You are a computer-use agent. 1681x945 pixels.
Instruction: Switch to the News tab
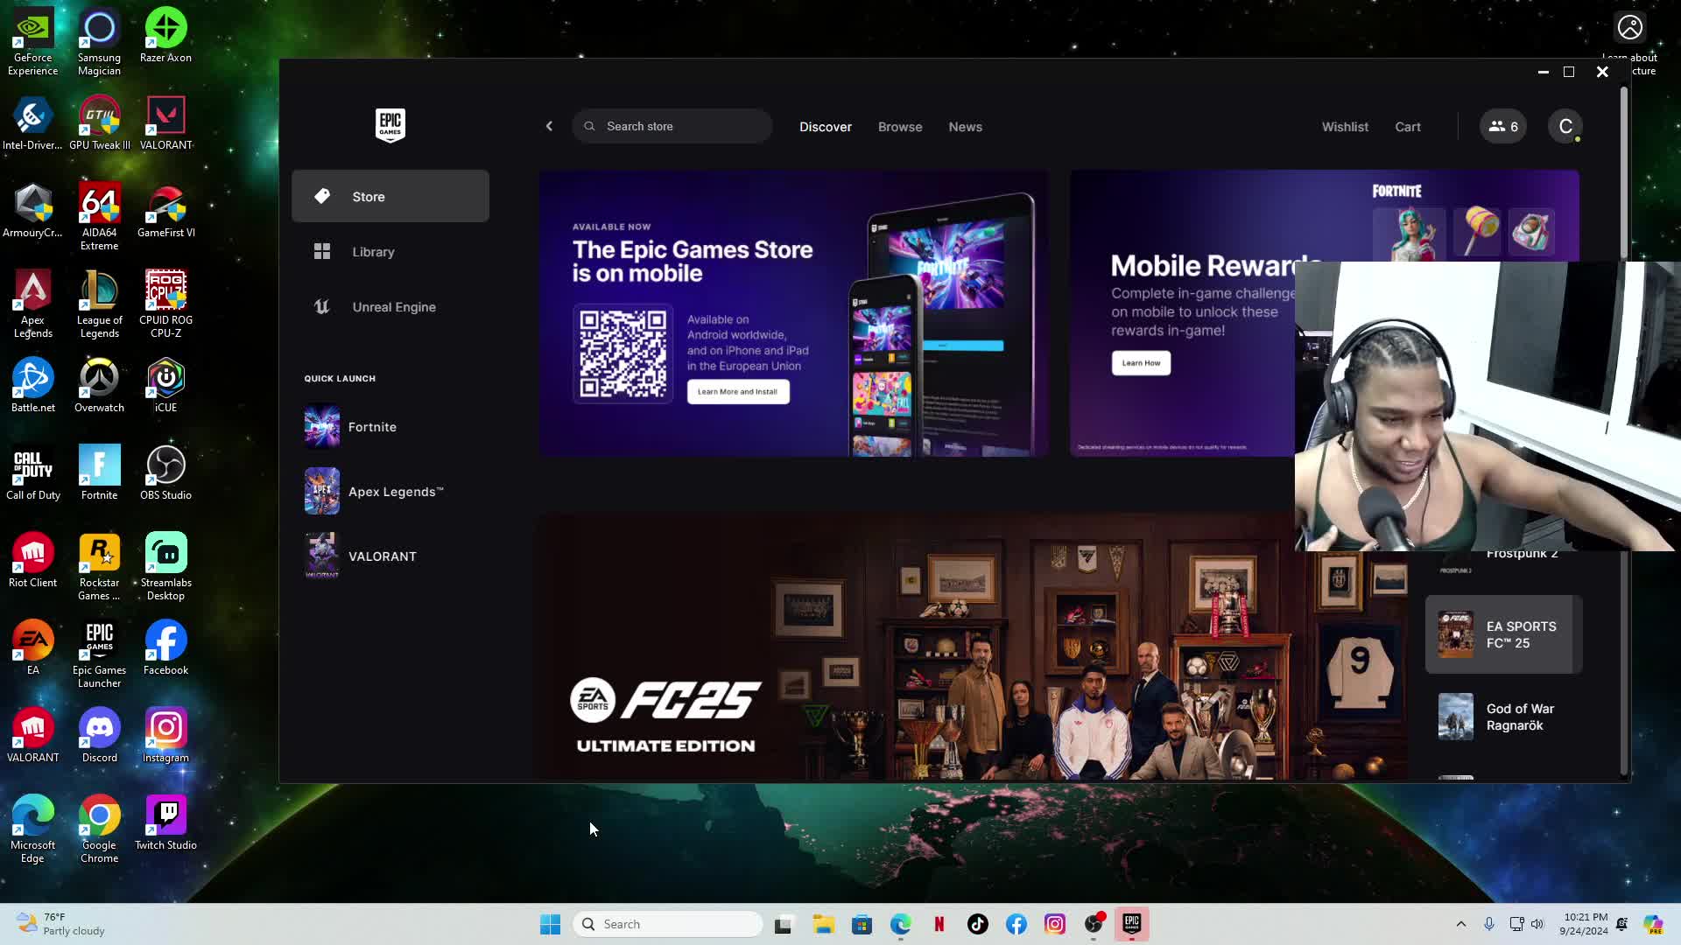tap(965, 127)
